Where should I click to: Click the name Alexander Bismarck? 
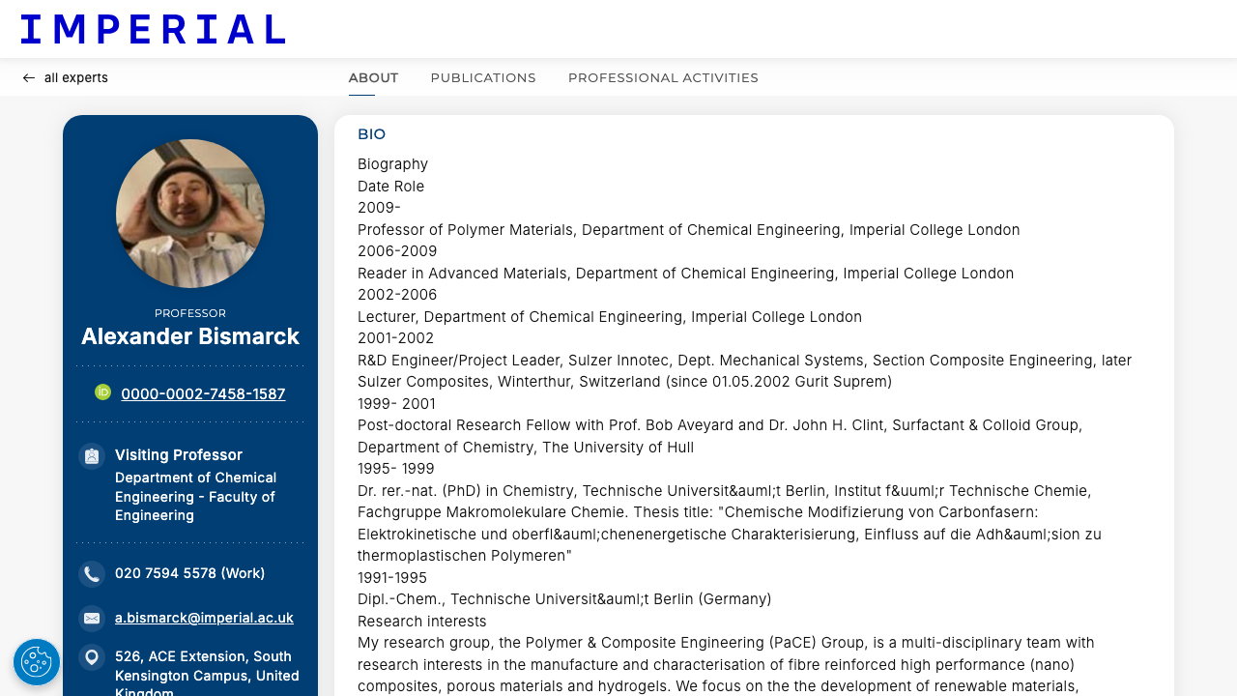[x=189, y=335]
